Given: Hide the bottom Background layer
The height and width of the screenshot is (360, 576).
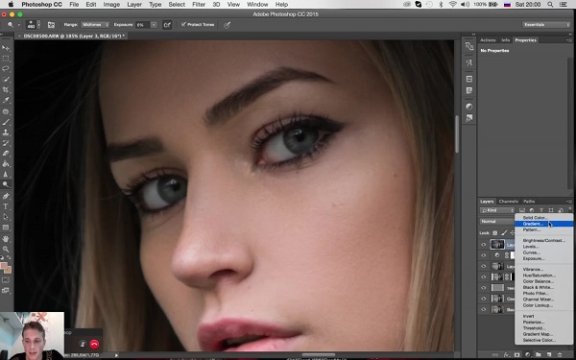Looking at the screenshot, I should [x=484, y=309].
